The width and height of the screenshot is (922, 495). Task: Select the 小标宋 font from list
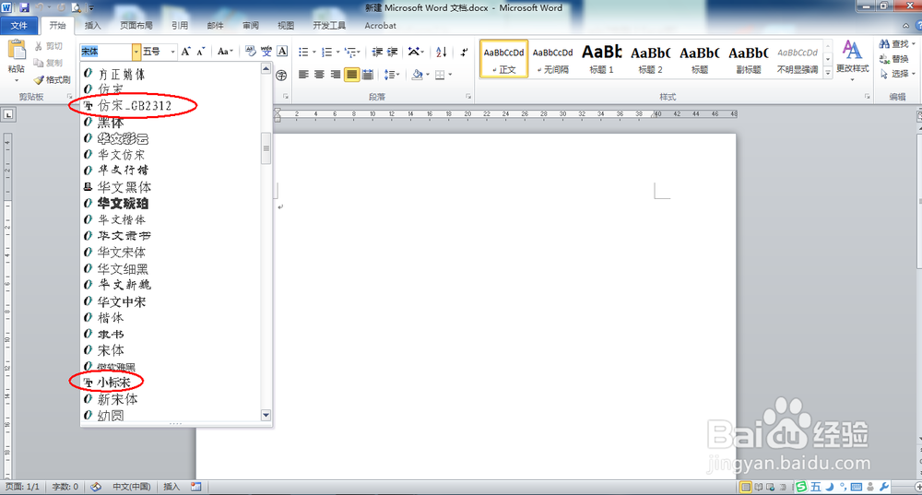click(171, 383)
